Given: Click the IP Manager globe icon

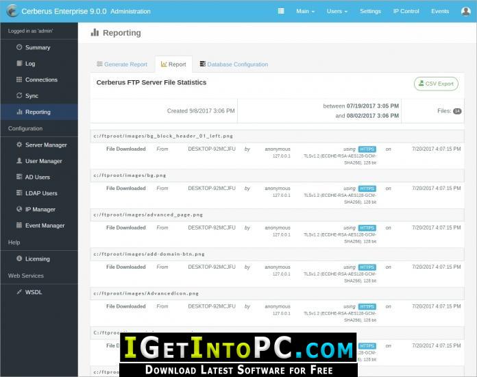Looking at the screenshot, I should 19,209.
